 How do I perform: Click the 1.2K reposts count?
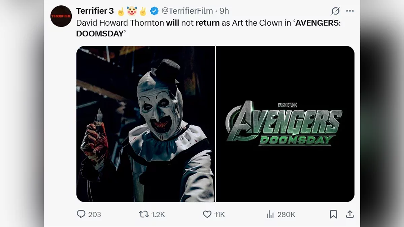pyautogui.click(x=158, y=215)
